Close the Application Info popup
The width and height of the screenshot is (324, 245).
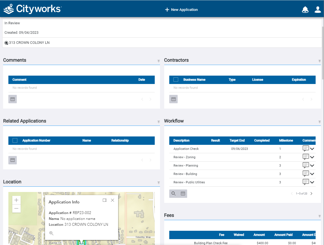tap(112, 200)
